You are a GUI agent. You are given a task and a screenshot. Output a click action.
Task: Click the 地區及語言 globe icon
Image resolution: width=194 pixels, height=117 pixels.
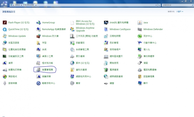5,43
